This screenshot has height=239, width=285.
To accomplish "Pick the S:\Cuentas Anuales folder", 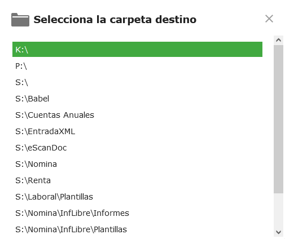I will click(137, 115).
